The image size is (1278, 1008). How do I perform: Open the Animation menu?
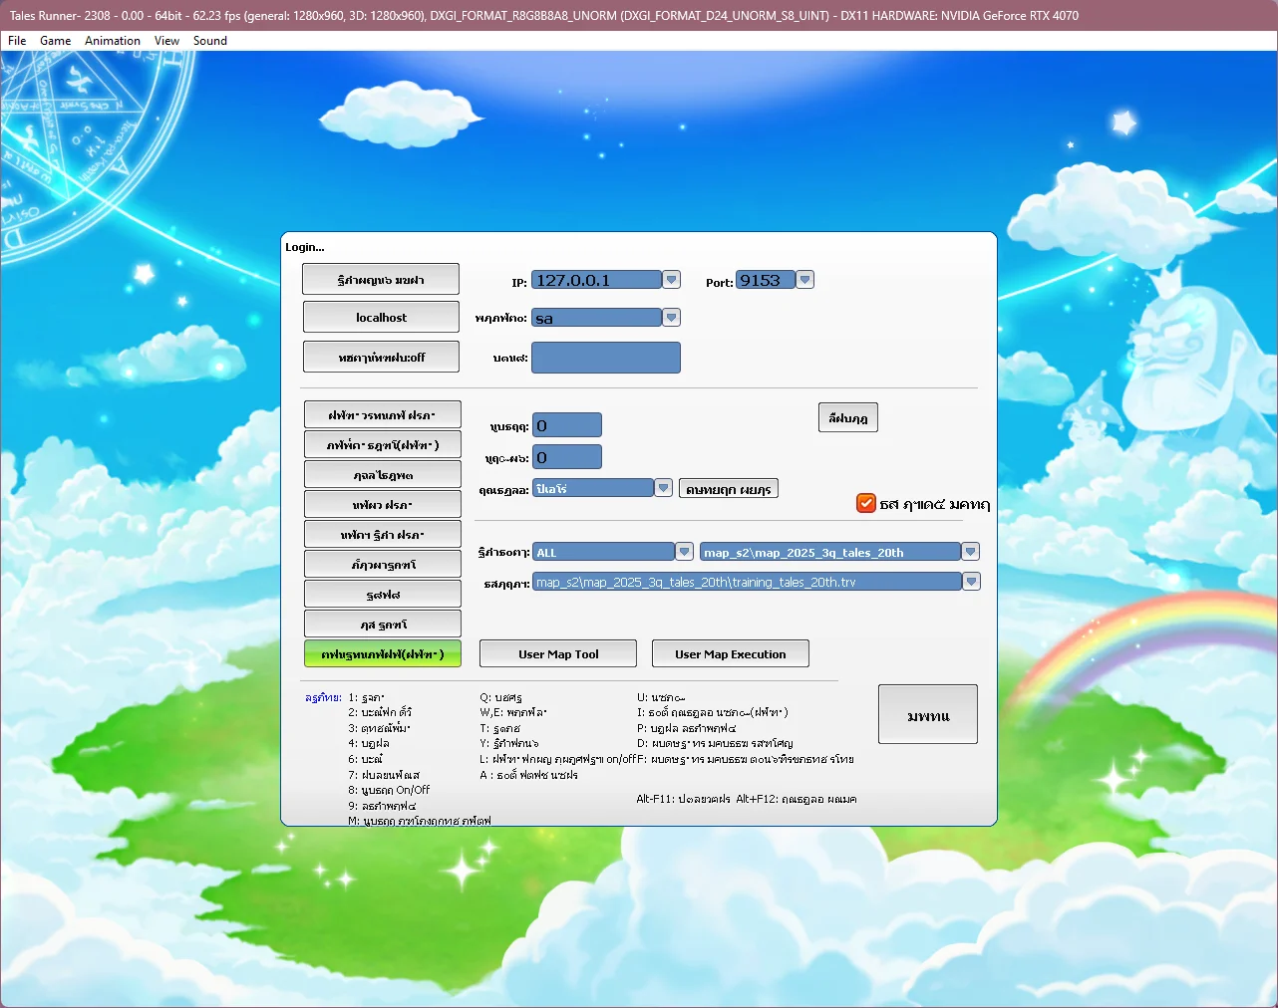[x=113, y=41]
